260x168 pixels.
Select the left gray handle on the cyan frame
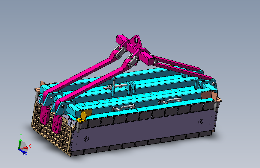coord(124,108)
